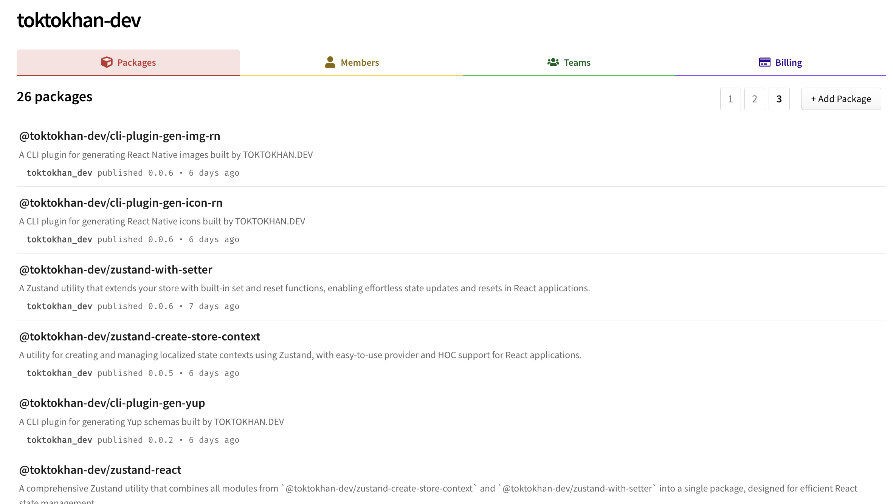Open the zustand-with-setter package link
Viewport: 893px width, 504px height.
(x=116, y=270)
